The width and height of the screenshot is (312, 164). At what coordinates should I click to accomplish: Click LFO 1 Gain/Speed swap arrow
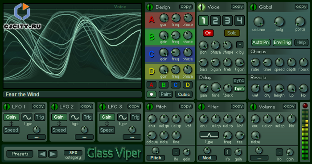[x=11, y=124]
